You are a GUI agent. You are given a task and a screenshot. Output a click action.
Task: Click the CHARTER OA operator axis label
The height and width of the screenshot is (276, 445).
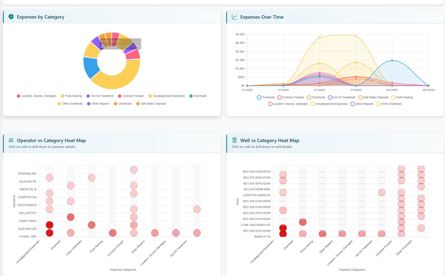(x=27, y=197)
